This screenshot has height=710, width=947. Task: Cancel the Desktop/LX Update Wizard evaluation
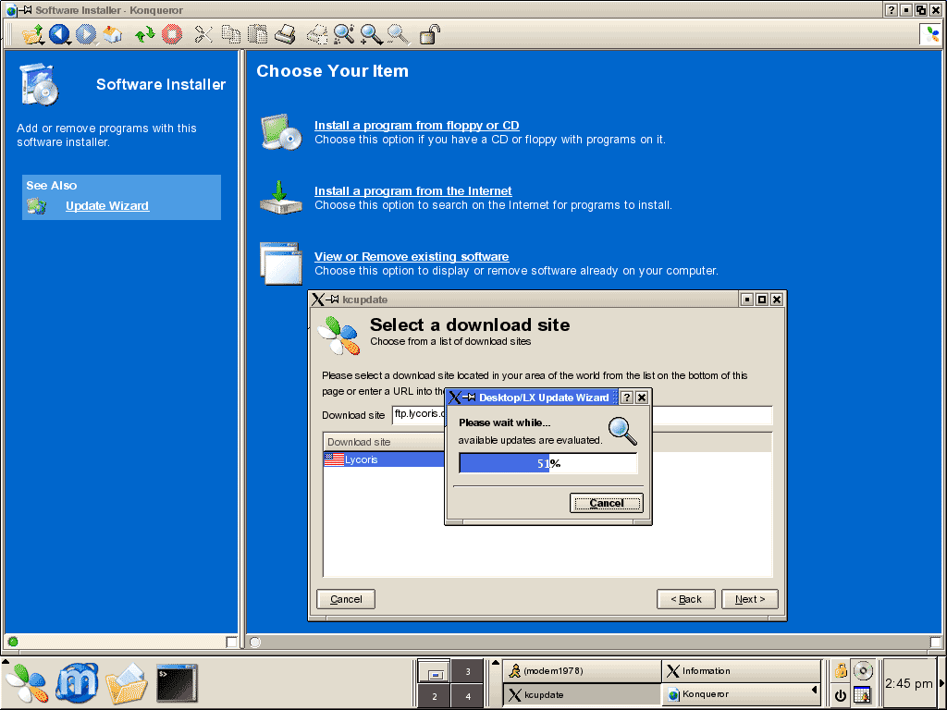(x=606, y=503)
